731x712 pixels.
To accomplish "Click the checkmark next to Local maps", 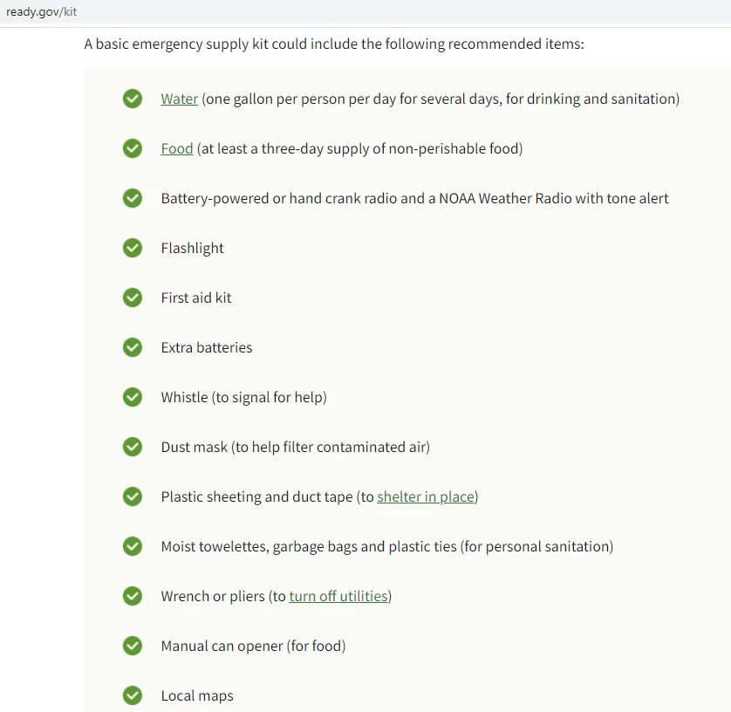I will (x=133, y=695).
